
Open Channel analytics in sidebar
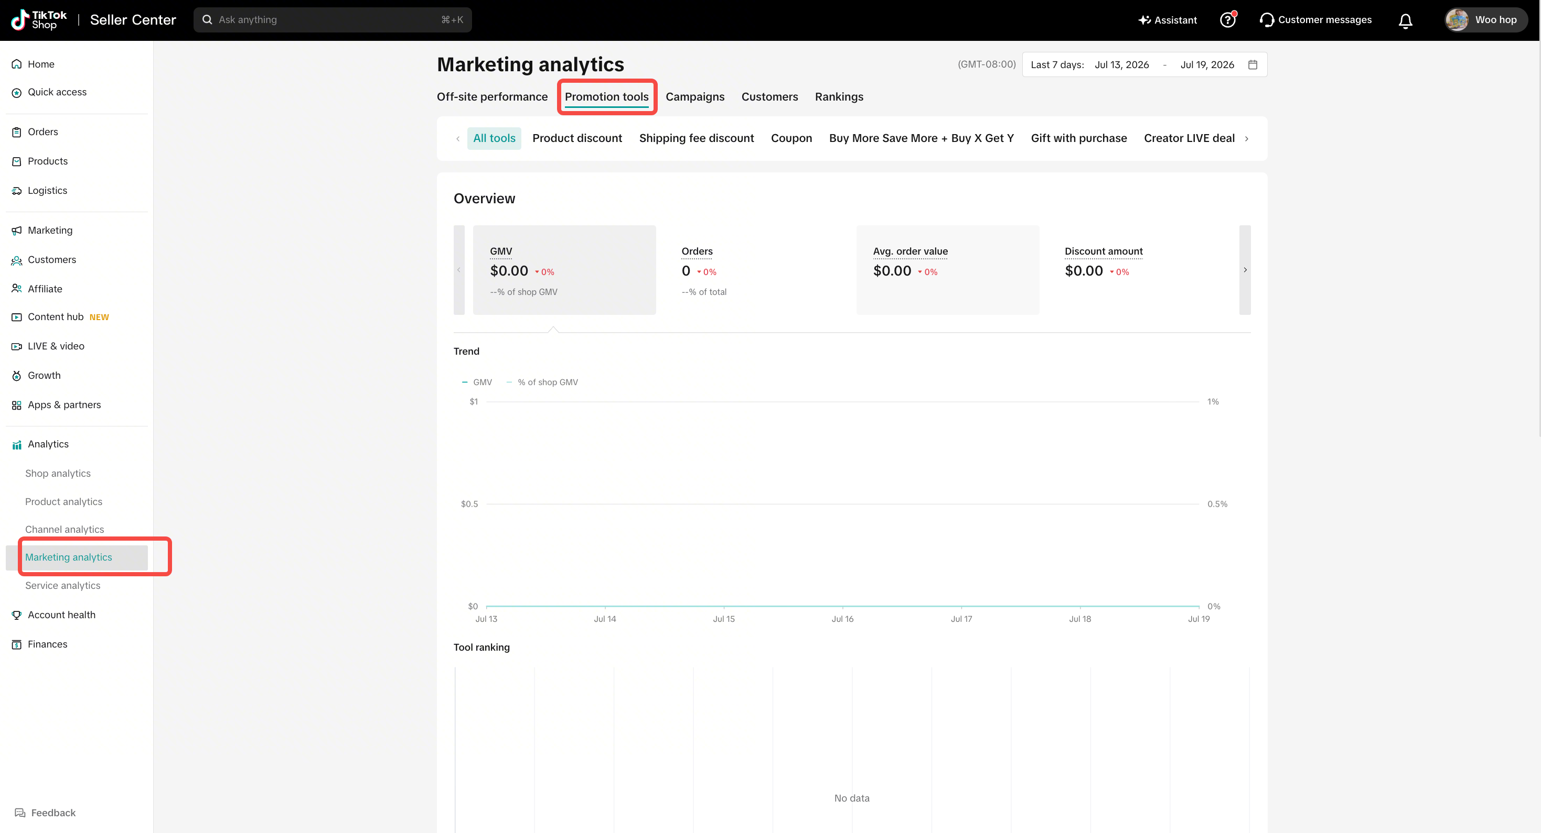pos(65,530)
